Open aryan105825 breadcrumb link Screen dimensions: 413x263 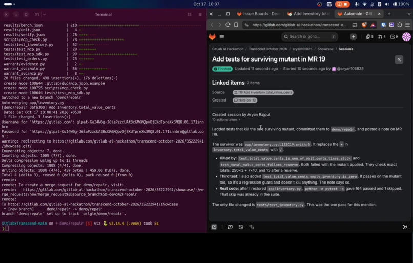[302, 49]
